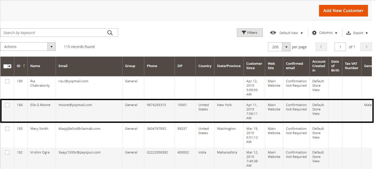376x169 pixels.
Task: Click the page number input field
Action: 340,47
